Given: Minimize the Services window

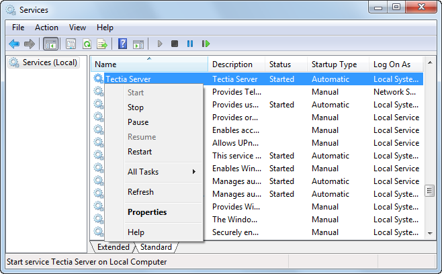Looking at the screenshot, I should (x=378, y=7).
